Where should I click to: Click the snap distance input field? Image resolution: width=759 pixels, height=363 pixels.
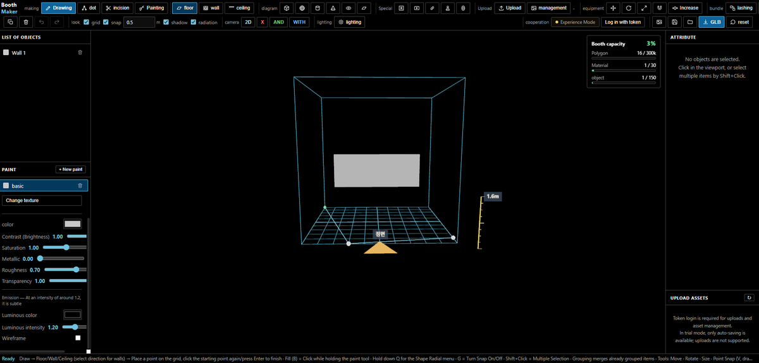pos(139,22)
